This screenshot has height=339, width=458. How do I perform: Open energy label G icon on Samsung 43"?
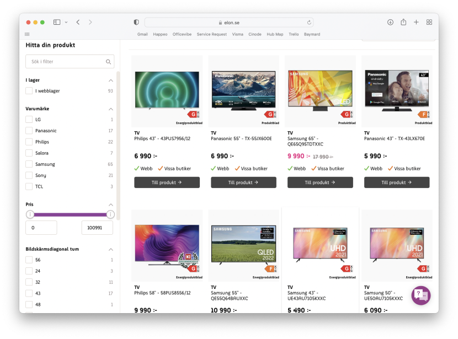(x=347, y=268)
